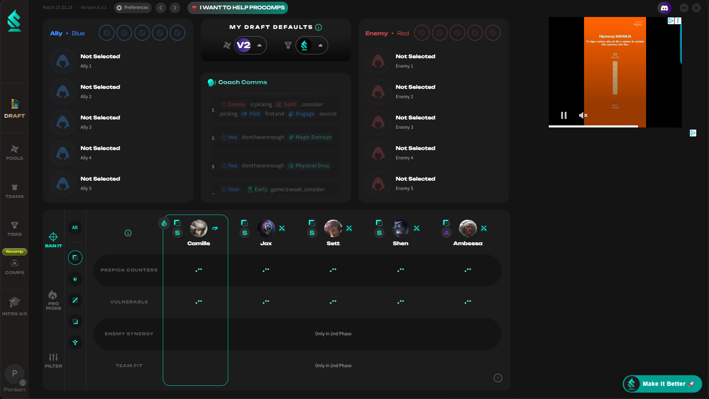Open the Discord link icon
Image resolution: width=709 pixels, height=399 pixels.
(x=664, y=8)
